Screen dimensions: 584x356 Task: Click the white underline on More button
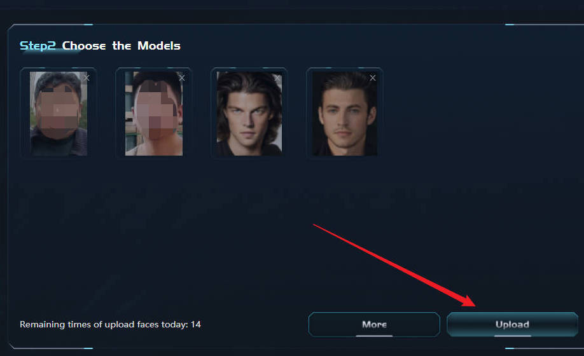[x=374, y=336]
